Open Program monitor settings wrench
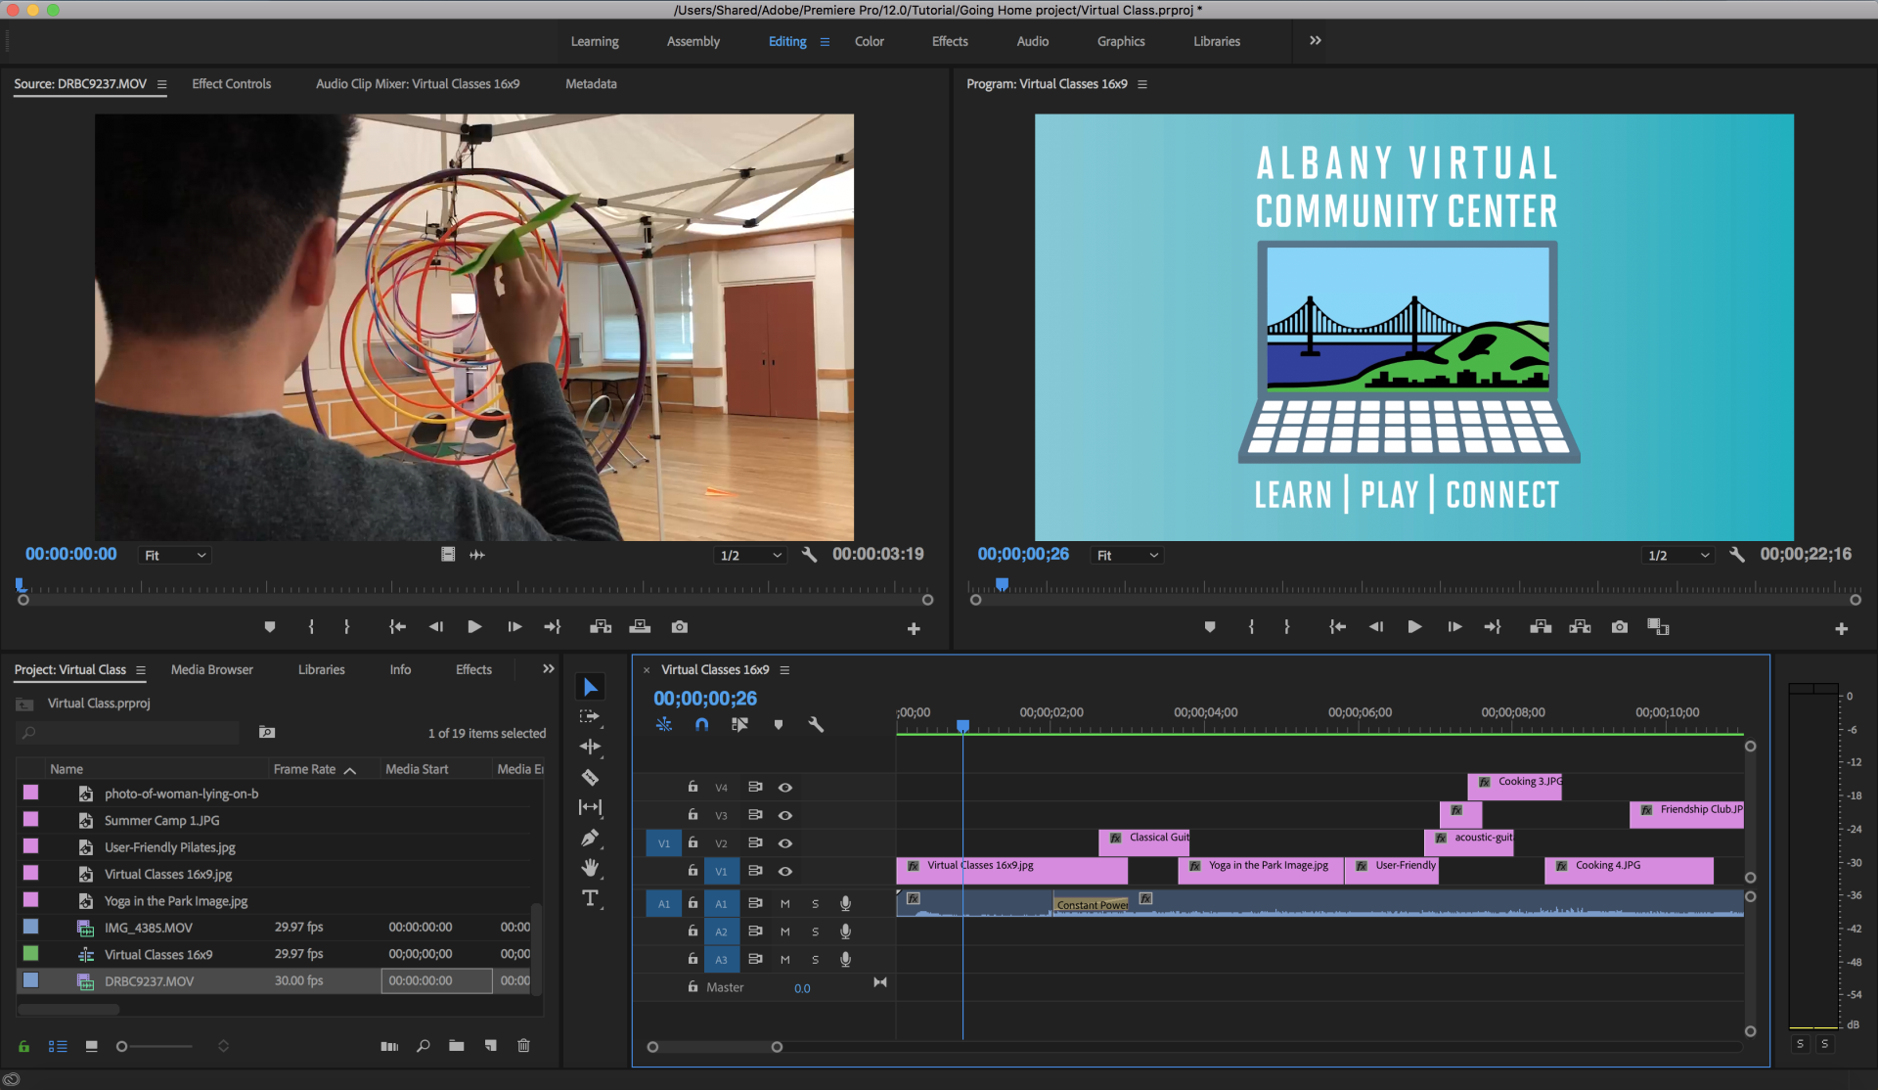 click(1737, 555)
